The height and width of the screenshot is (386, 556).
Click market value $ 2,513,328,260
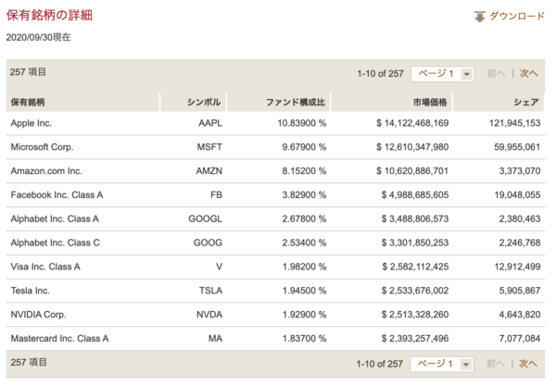(x=415, y=315)
